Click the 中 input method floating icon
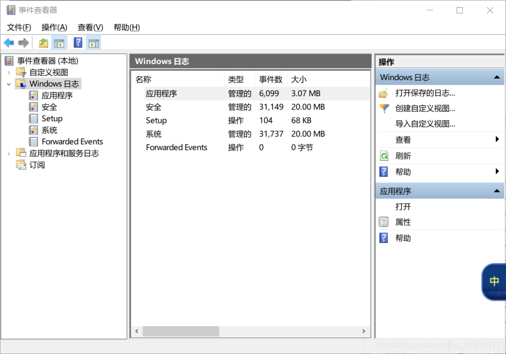This screenshot has height=354, width=506. [494, 281]
